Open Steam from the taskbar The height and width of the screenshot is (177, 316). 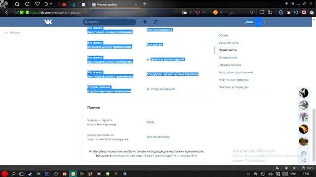point(30,174)
